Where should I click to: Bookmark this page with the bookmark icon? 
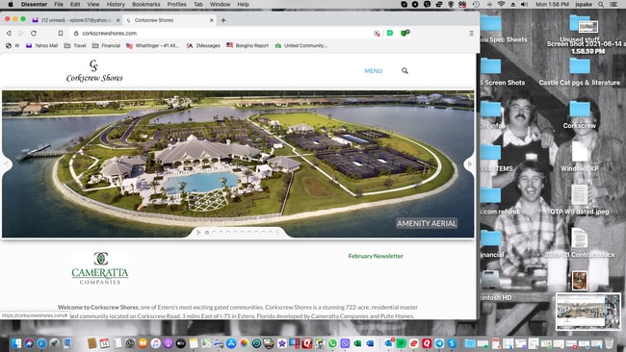click(61, 33)
